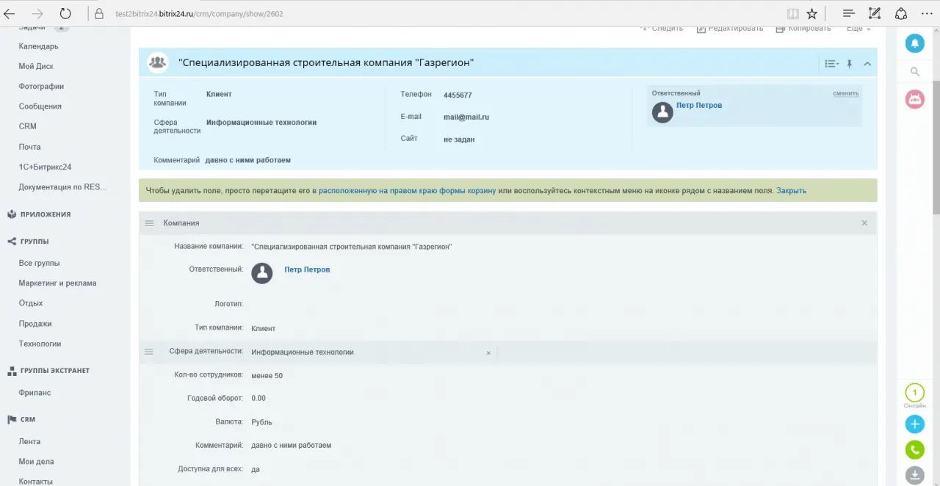
Task: Close the "Компания" section
Action: 864,223
